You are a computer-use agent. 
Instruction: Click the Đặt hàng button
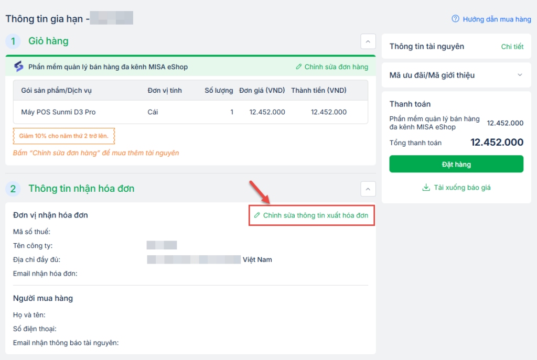click(456, 164)
